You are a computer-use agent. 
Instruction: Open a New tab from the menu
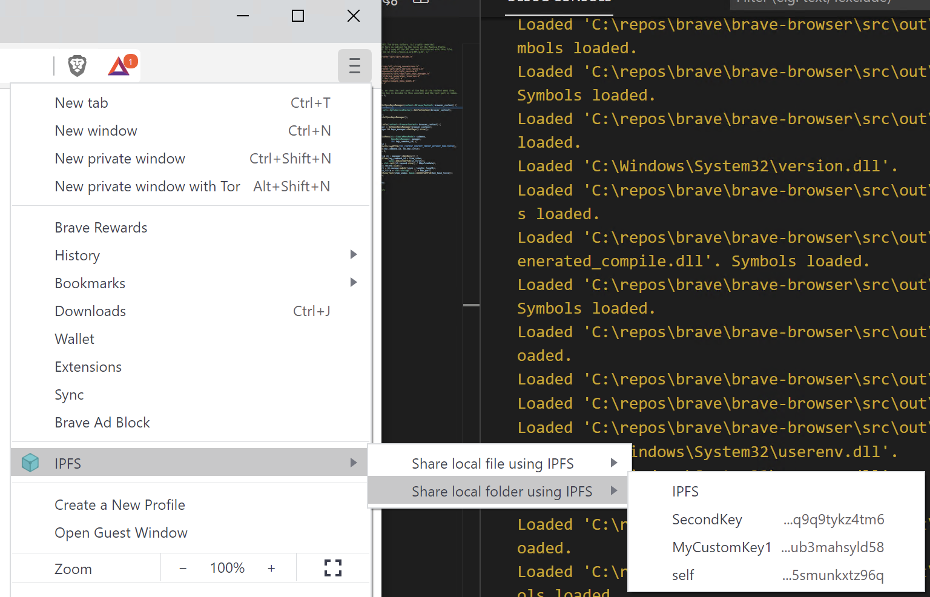point(191,103)
